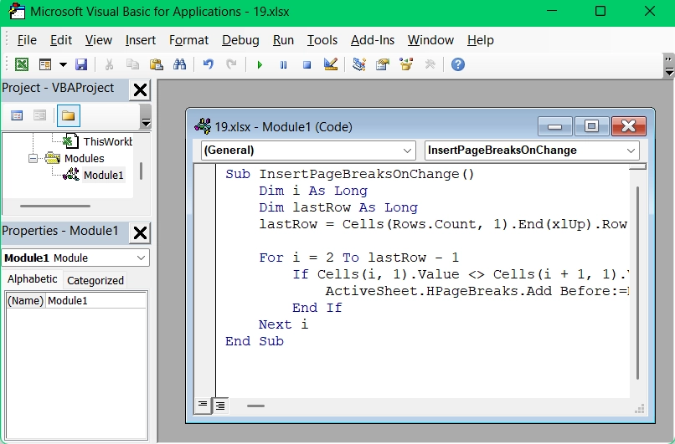The height and width of the screenshot is (444, 675).
Task: Toggle Full Module View button
Action: tap(220, 406)
